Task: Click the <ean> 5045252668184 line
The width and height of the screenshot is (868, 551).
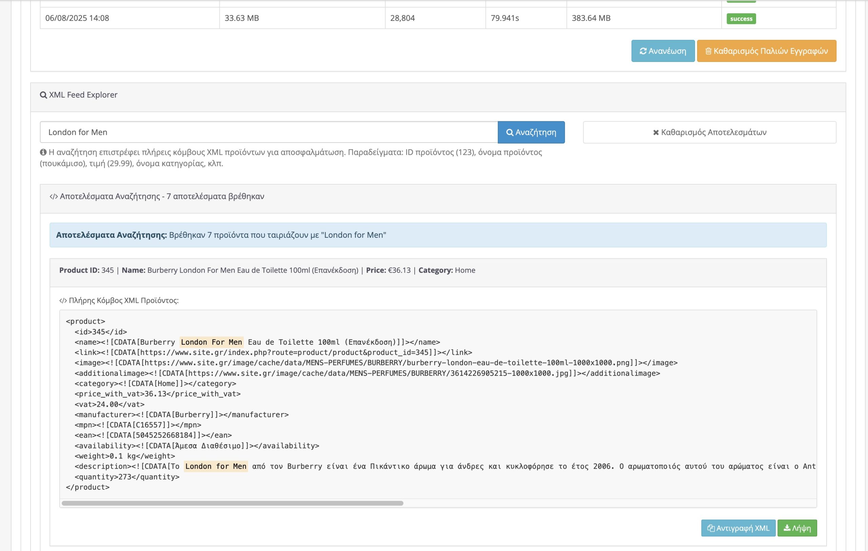Action: [153, 436]
